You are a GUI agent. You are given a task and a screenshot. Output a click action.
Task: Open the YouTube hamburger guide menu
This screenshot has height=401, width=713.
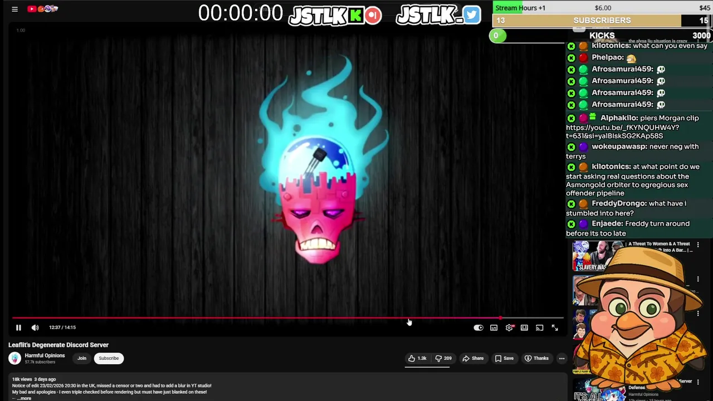point(15,9)
